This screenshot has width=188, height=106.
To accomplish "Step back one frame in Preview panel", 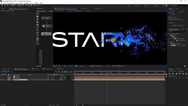I will click(175, 26).
